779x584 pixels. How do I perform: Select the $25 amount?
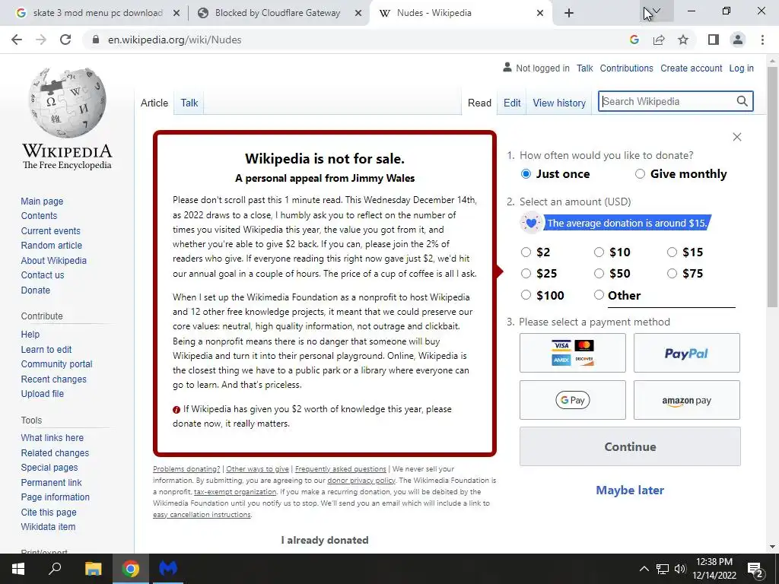pyautogui.click(x=526, y=274)
